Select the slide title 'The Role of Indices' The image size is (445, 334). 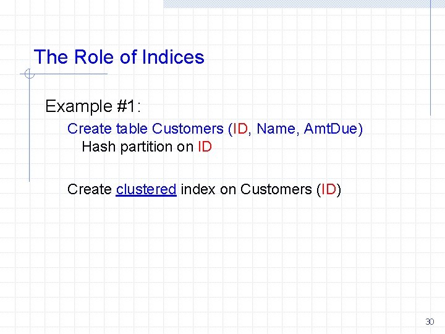click(119, 57)
